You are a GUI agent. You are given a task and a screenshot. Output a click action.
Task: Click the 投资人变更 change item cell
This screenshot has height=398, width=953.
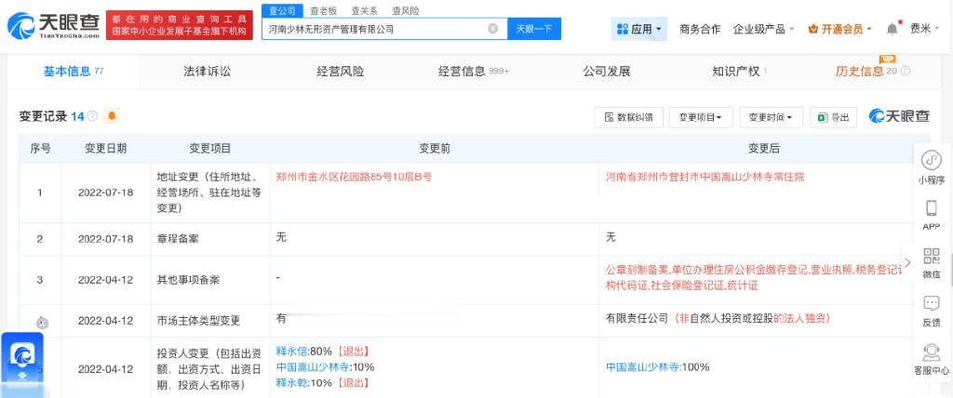(210, 369)
